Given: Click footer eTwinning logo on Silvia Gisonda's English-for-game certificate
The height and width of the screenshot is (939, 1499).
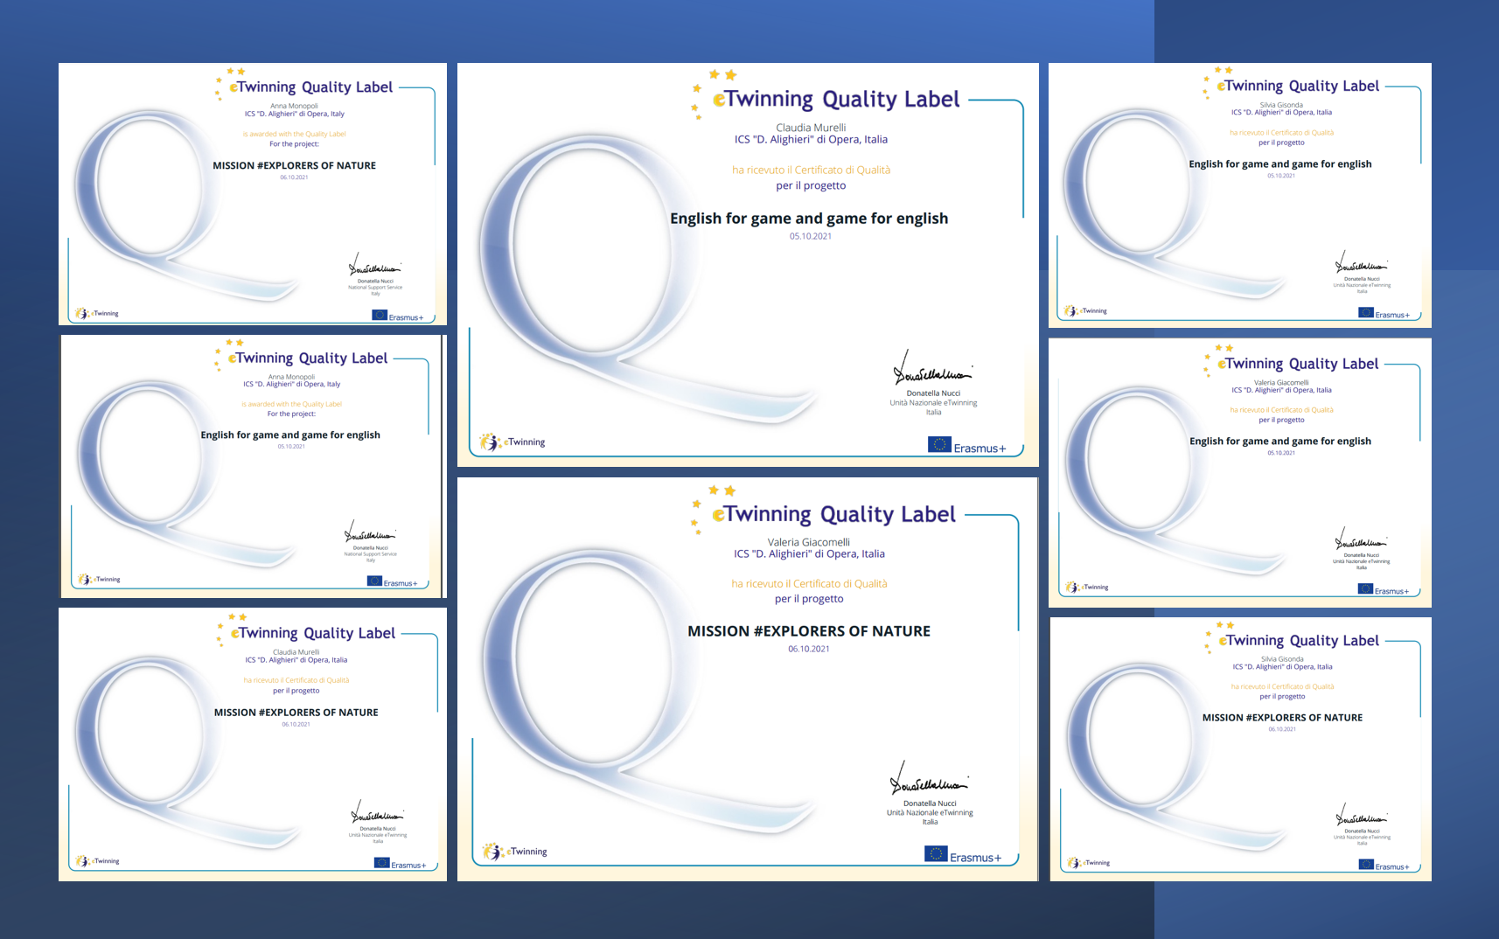Looking at the screenshot, I should (x=1085, y=310).
